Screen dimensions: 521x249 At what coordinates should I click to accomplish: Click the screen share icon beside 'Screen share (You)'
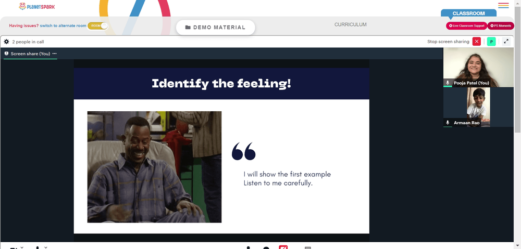6,54
